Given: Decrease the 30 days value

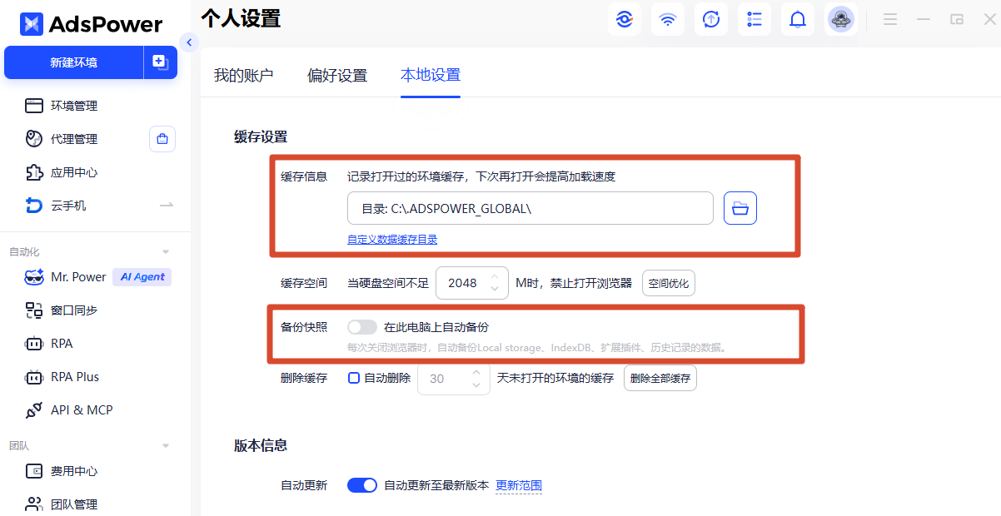Looking at the screenshot, I should [476, 385].
